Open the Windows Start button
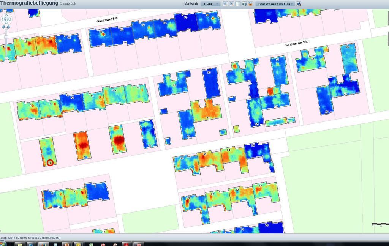The image size is (389, 246). (3, 243)
